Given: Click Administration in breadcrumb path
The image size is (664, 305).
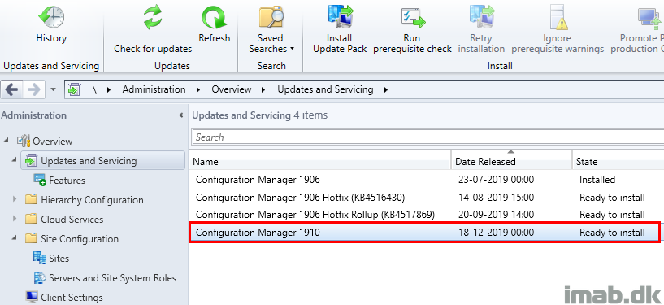Looking at the screenshot, I should pyautogui.click(x=154, y=89).
